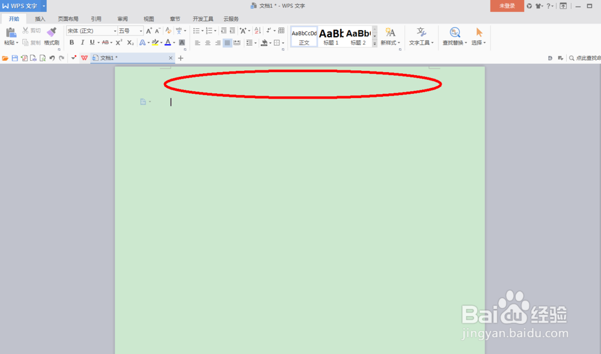Save the document with floppy icon

point(14,58)
